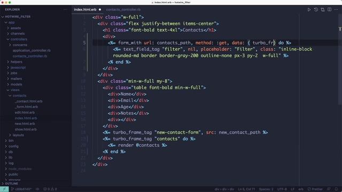Expand the log folder
Image resolution: width=342 pixels, height=192 pixels.
[x=11, y=163]
